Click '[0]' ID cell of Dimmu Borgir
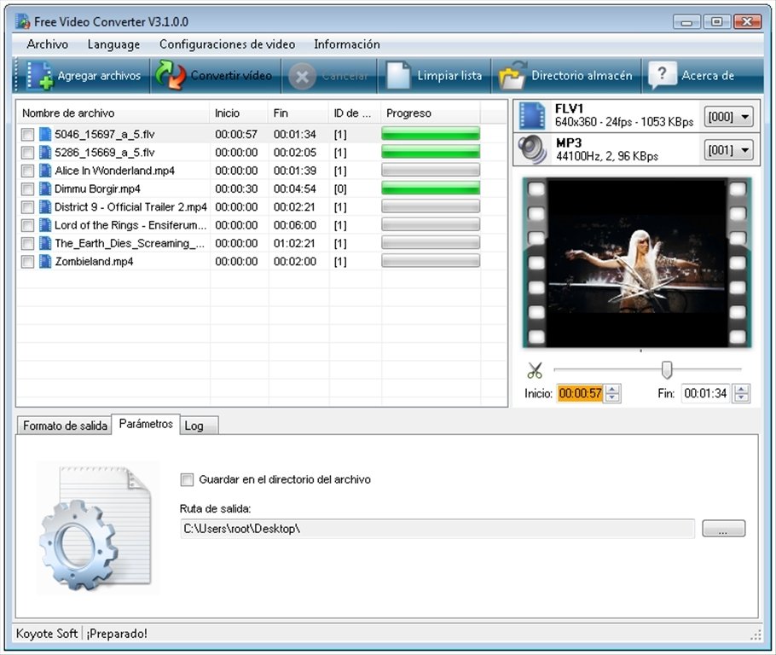 point(340,189)
